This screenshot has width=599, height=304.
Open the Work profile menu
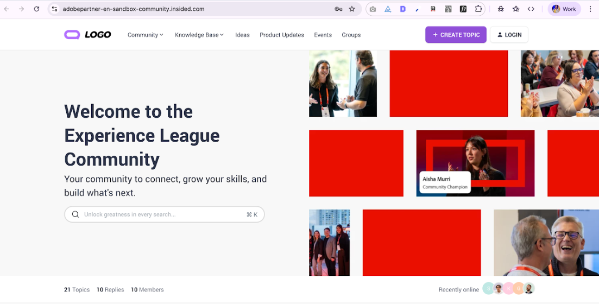click(x=564, y=9)
